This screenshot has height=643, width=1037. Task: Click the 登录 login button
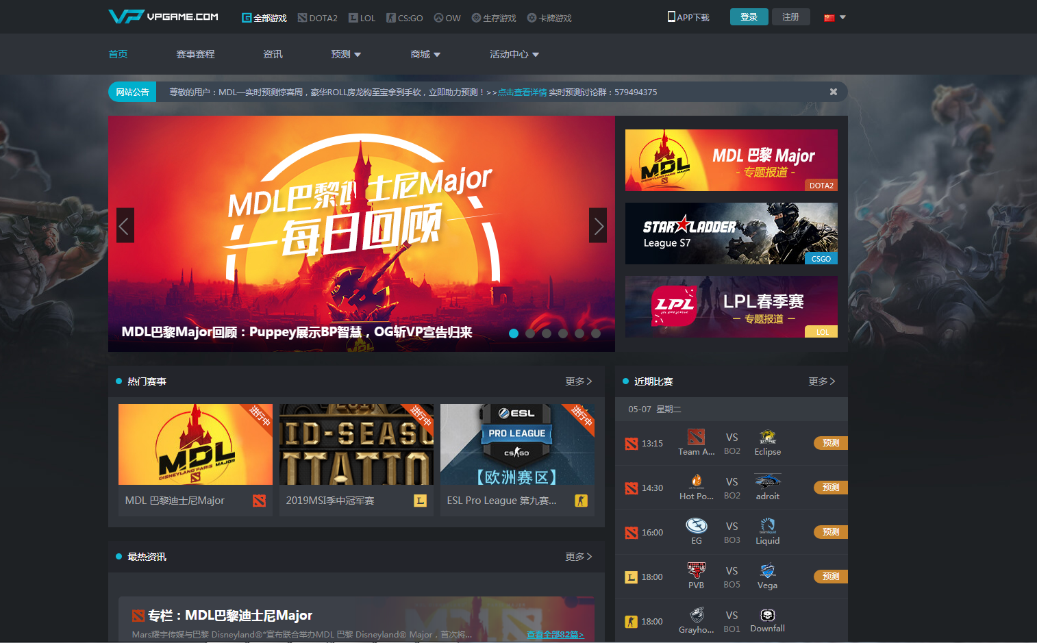(749, 16)
